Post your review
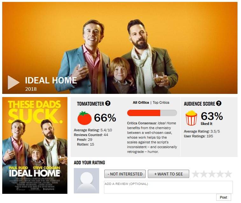Screen dimensions: 241x203 [224, 197]
